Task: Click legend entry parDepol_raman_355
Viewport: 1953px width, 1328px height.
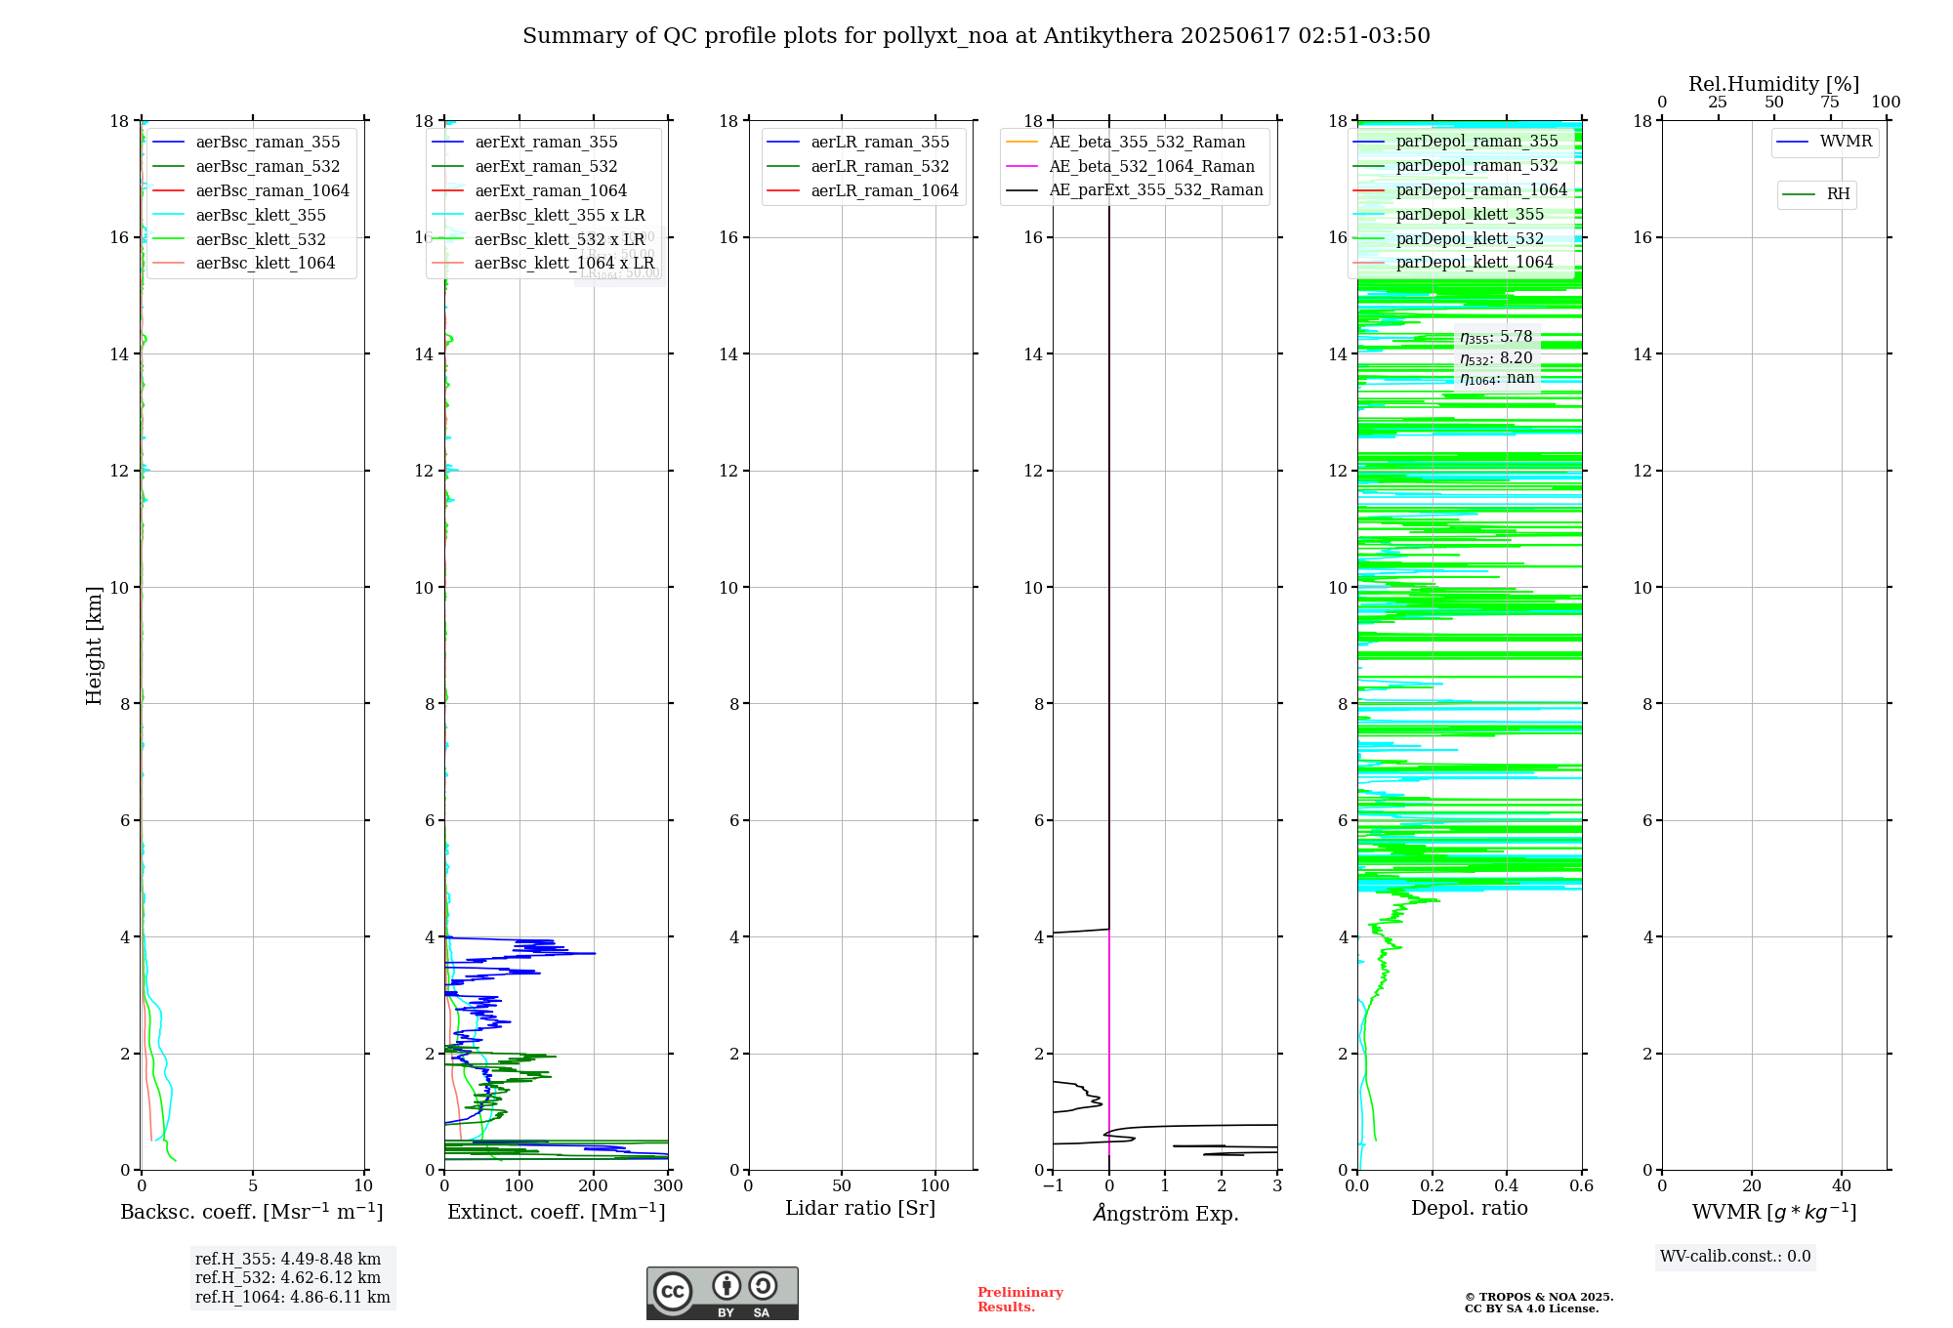Action: tap(1456, 142)
